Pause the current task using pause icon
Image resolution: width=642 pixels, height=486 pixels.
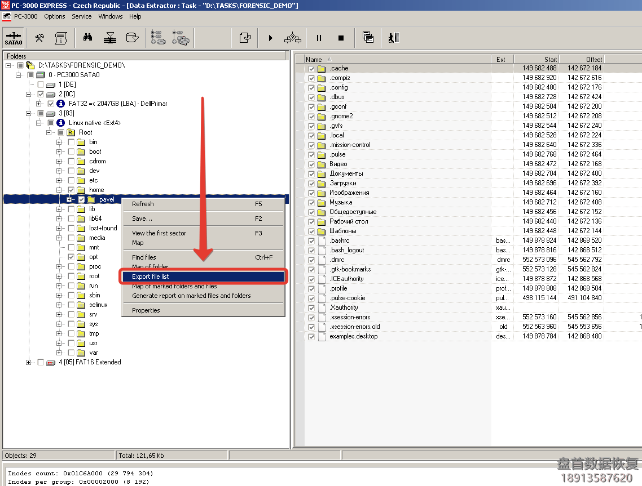click(x=319, y=37)
